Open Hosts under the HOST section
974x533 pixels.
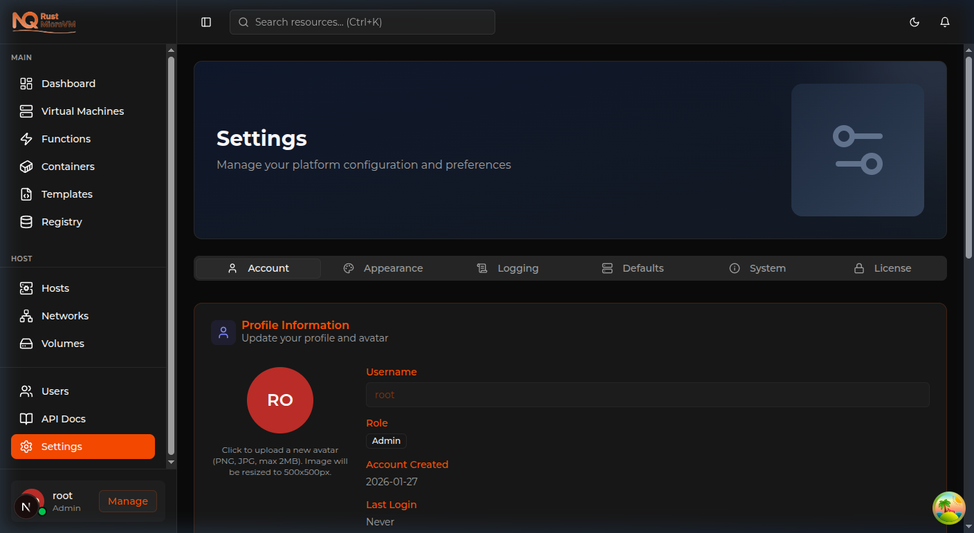pos(55,288)
